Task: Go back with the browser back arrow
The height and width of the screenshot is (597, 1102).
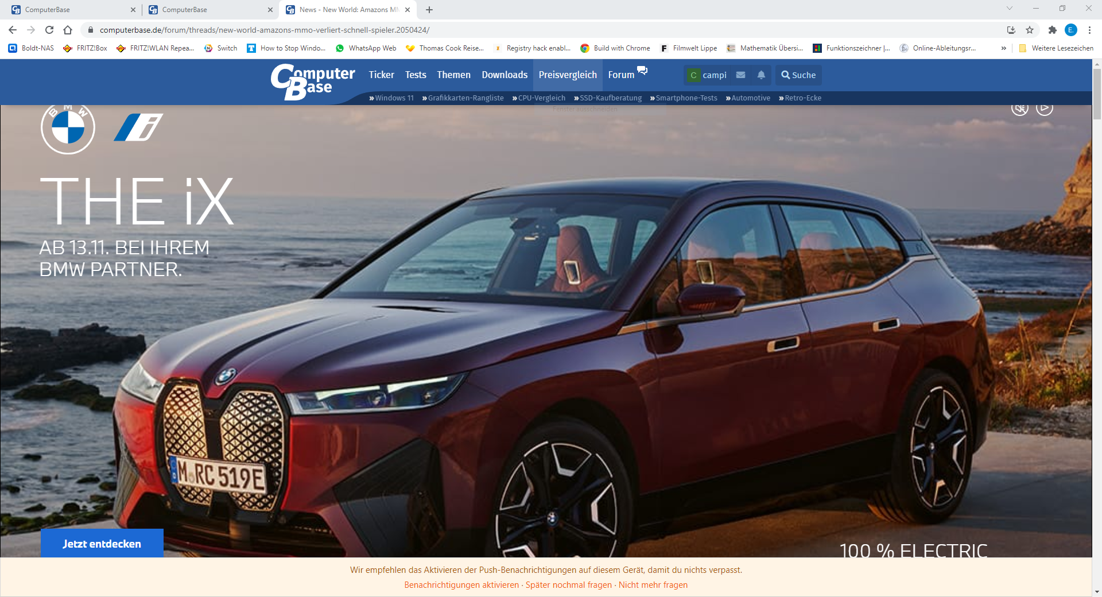Action: coord(13,30)
